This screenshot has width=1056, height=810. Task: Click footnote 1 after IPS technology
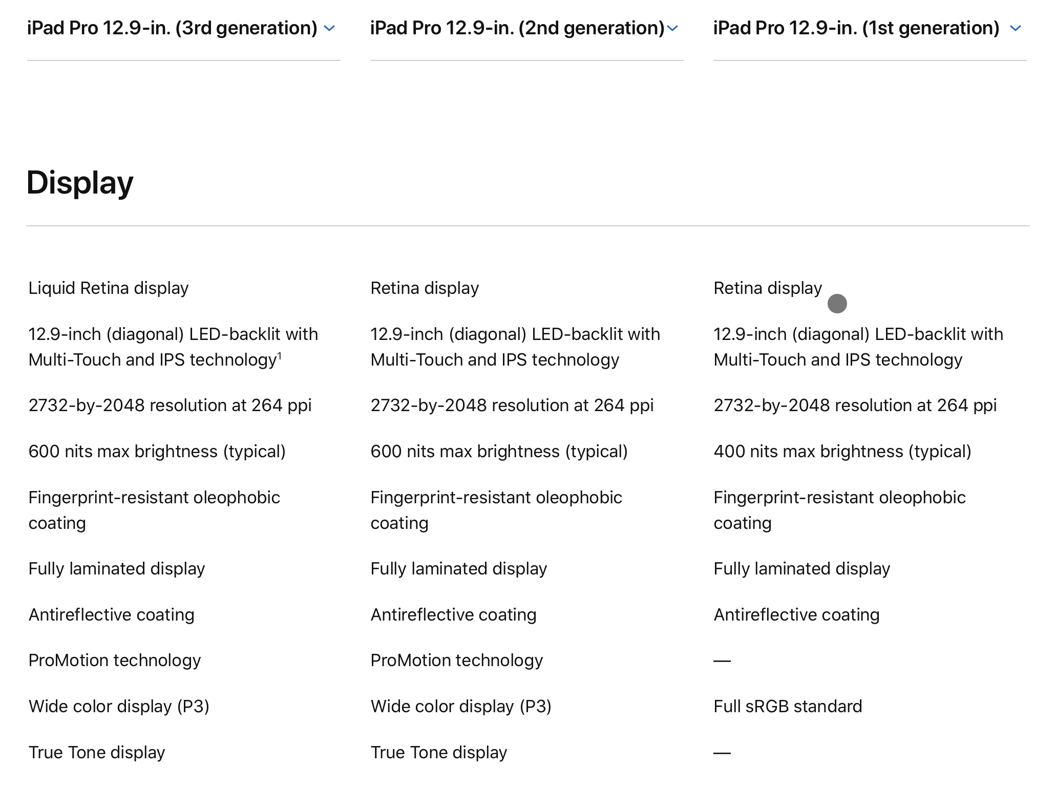point(280,355)
